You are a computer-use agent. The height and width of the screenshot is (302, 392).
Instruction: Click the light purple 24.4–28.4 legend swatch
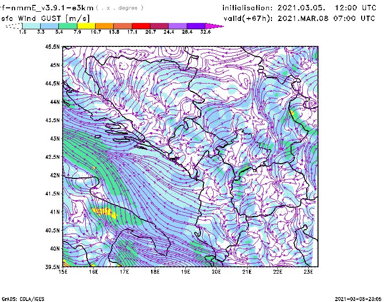(178, 26)
